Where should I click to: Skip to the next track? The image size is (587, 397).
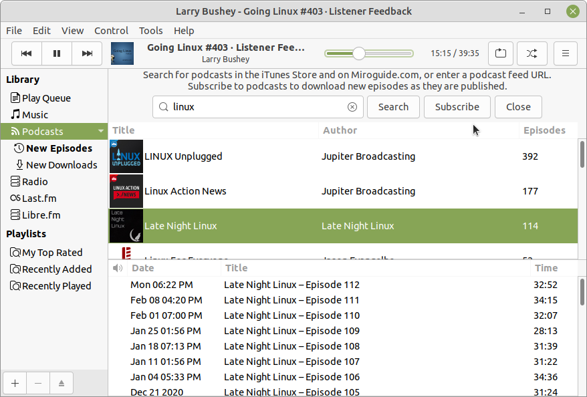click(87, 53)
